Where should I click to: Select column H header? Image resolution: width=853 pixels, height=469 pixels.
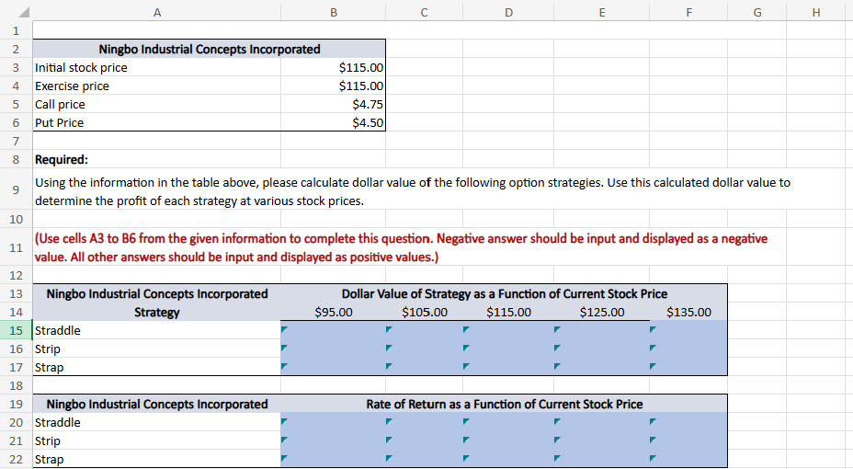816,12
